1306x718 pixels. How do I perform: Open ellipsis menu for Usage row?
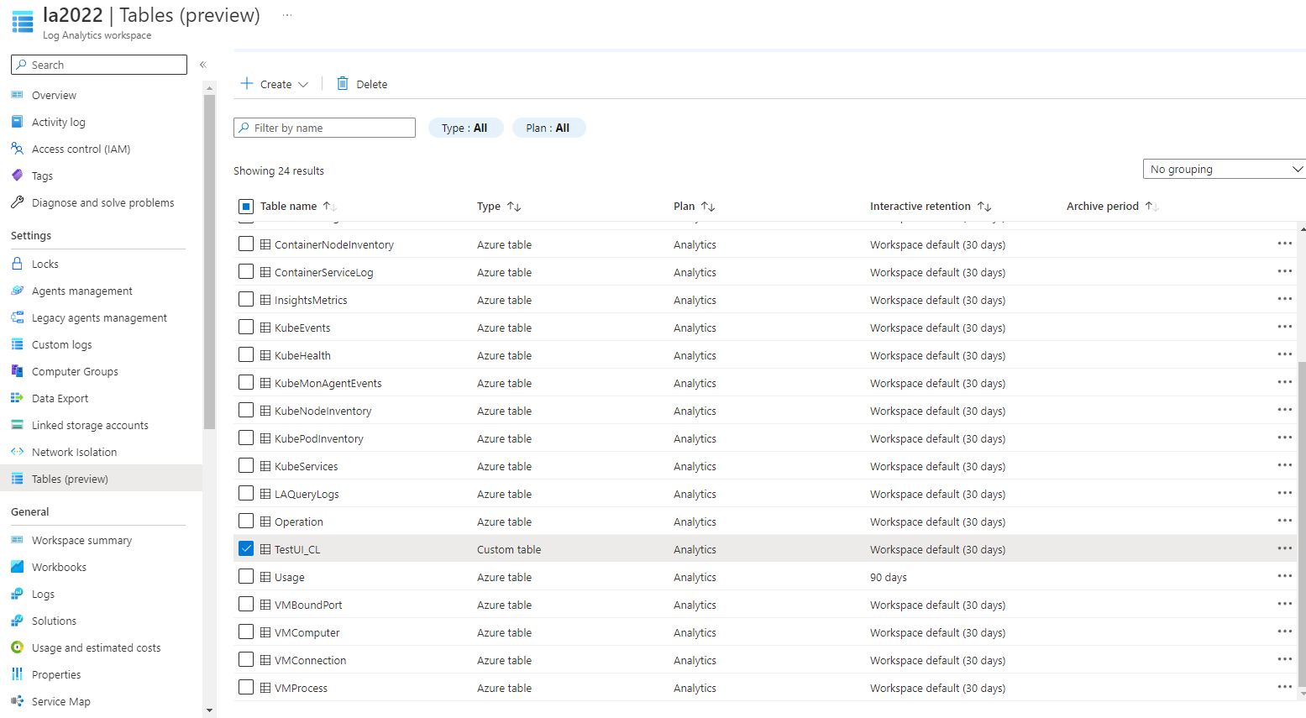pyautogui.click(x=1284, y=576)
